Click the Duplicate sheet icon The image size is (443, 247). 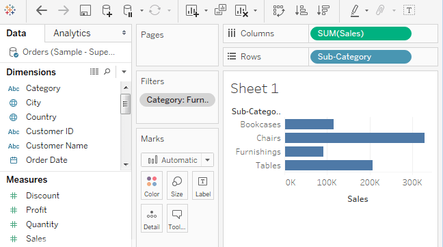pyautogui.click(x=220, y=10)
